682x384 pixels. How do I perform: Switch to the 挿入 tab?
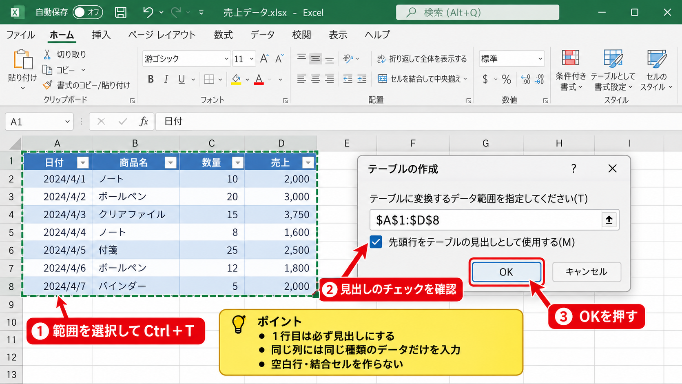(101, 35)
